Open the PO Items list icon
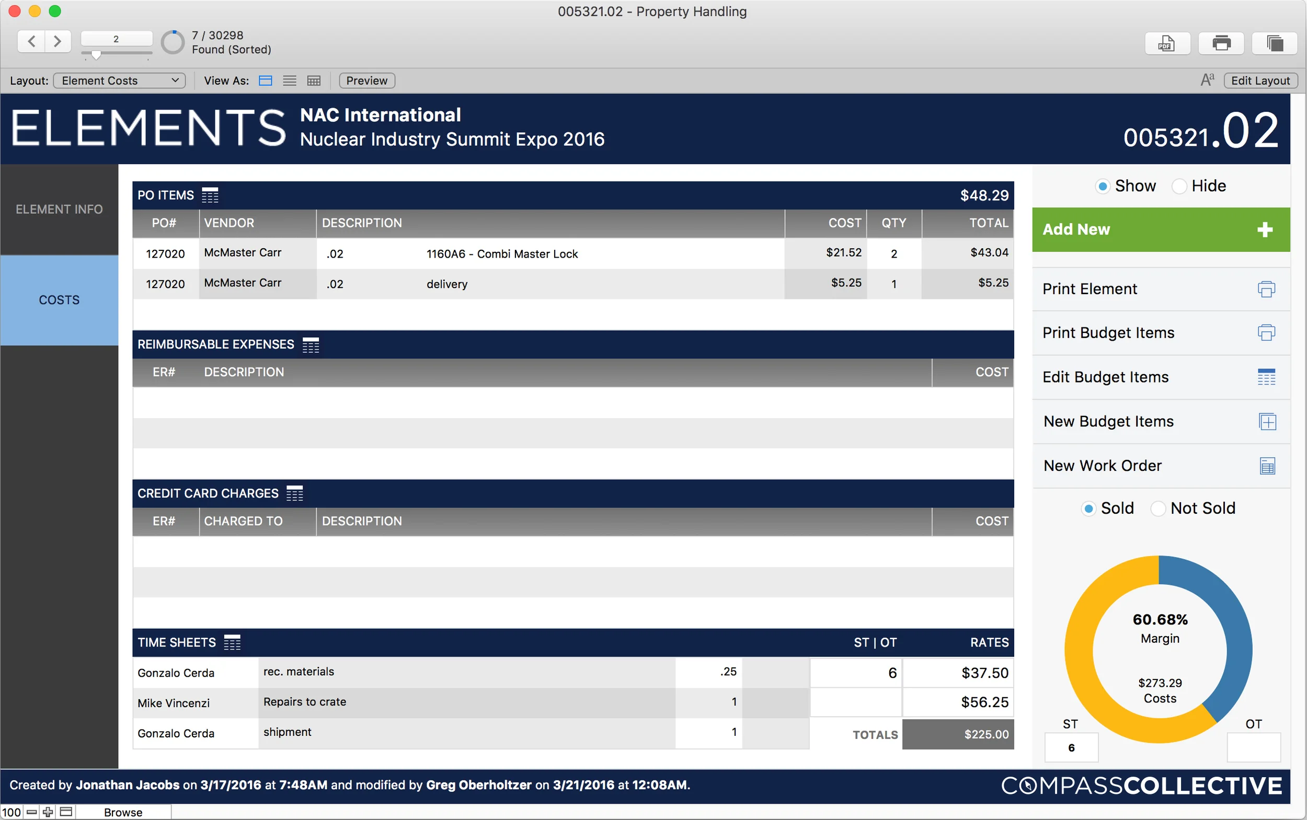This screenshot has width=1307, height=820. coord(210,195)
